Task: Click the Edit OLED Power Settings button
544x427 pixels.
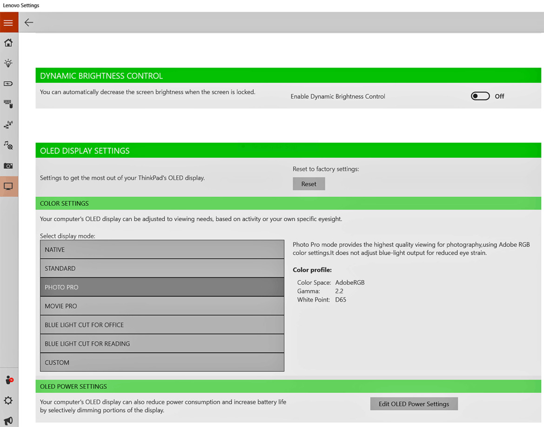Action: point(414,404)
